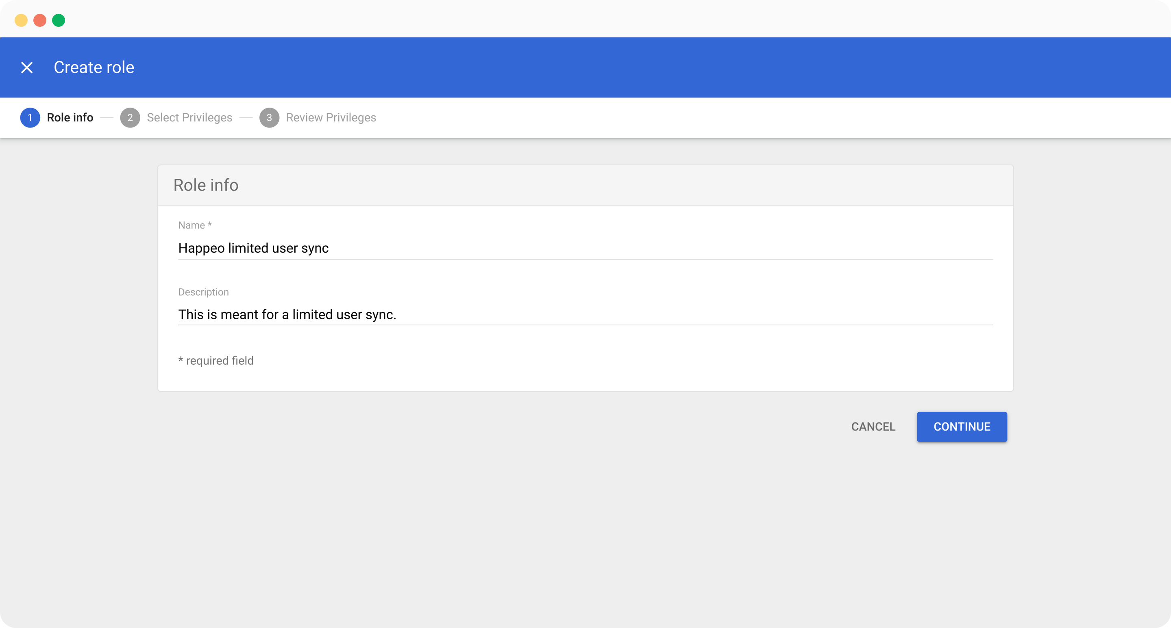
Task: Open step 2 Select Privileges
Action: click(176, 118)
